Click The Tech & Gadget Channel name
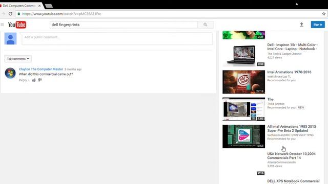328x184 pixels. tap(284, 54)
